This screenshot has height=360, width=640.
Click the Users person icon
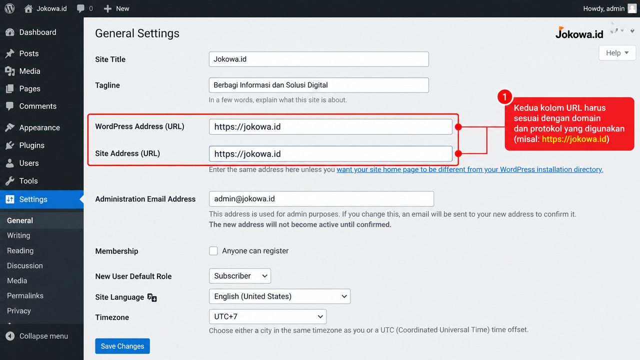(x=10, y=163)
